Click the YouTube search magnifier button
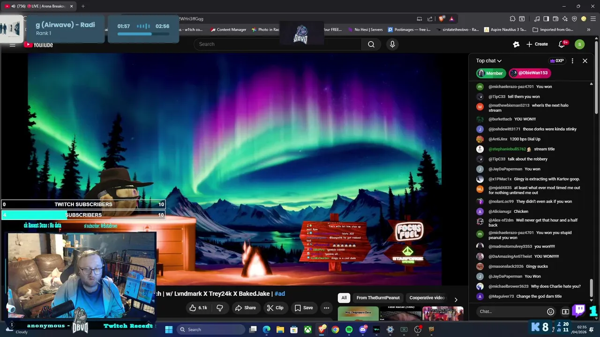Image resolution: width=600 pixels, height=337 pixels. [x=371, y=44]
